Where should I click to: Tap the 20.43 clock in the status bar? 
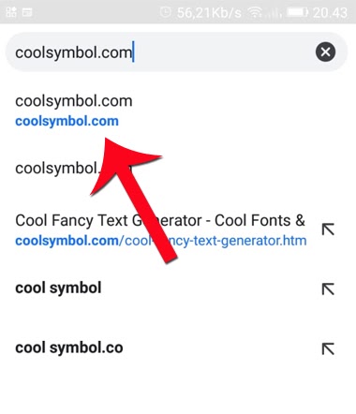point(330,12)
